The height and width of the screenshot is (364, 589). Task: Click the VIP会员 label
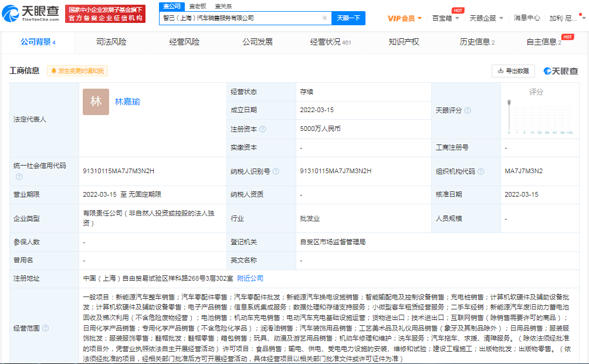click(401, 18)
